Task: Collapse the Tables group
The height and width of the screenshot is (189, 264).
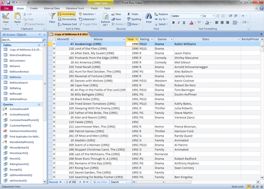Action: 39,45
